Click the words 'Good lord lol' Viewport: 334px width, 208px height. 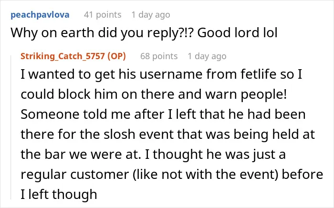pos(238,33)
